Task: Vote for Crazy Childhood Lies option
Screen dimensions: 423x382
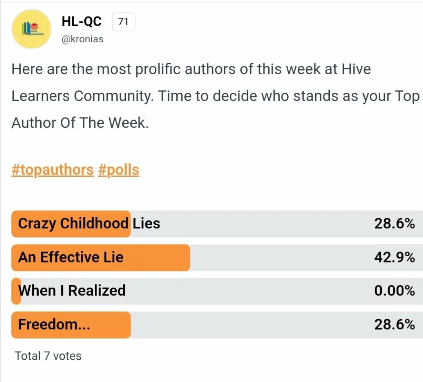Action: 217,224
